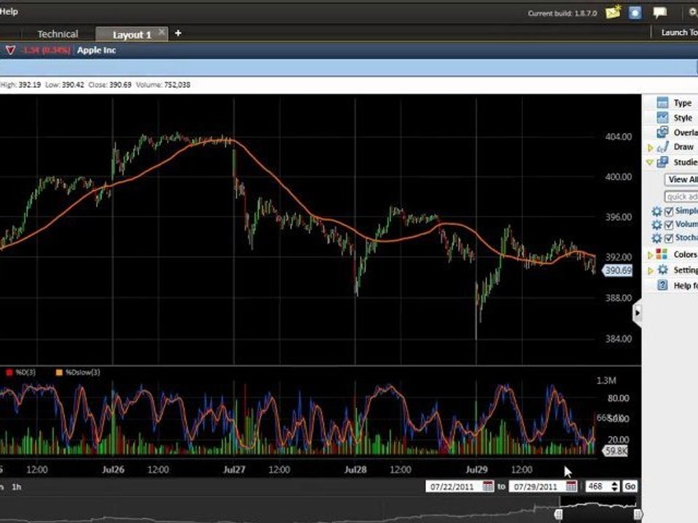
Task: Open gear settings for Simple moving average study
Action: 657,211
